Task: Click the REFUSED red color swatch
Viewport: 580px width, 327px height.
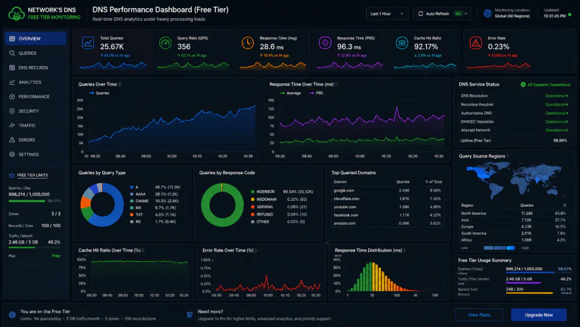Action: pos(253,214)
